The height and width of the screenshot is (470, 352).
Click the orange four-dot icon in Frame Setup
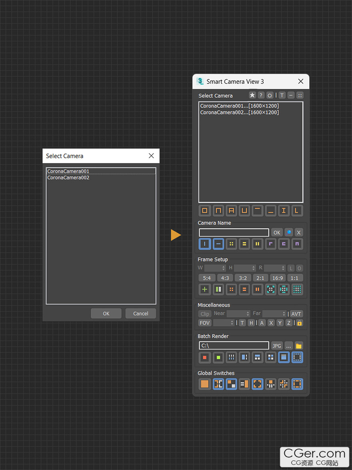click(231, 289)
